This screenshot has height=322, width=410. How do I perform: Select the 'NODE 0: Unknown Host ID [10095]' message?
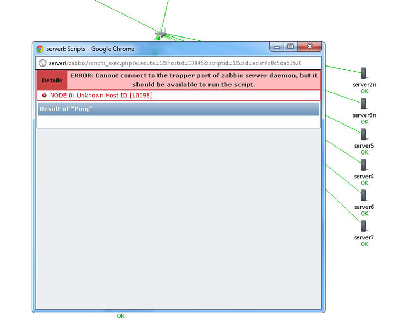tap(101, 96)
